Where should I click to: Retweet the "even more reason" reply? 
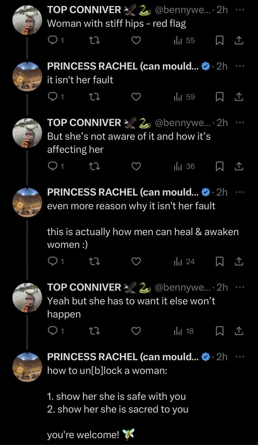point(95,262)
